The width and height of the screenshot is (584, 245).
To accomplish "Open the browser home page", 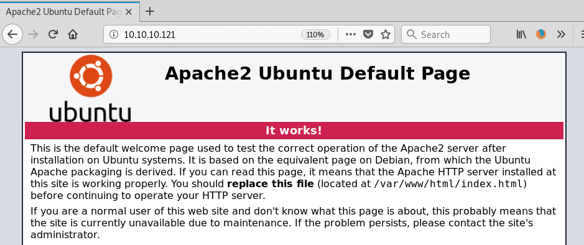I will click(73, 35).
